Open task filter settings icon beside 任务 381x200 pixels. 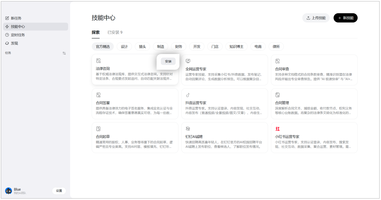coord(64,53)
